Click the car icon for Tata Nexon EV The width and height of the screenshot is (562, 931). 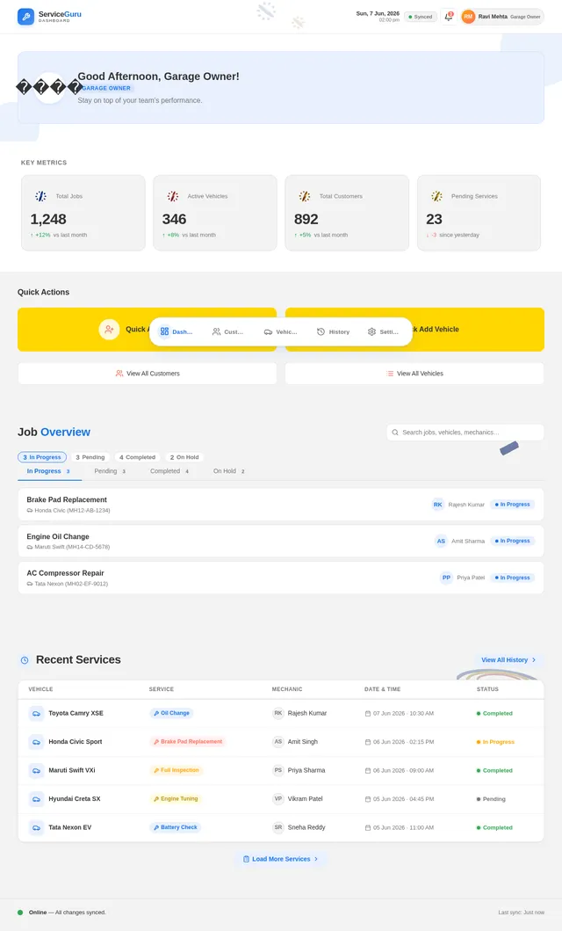coord(36,827)
